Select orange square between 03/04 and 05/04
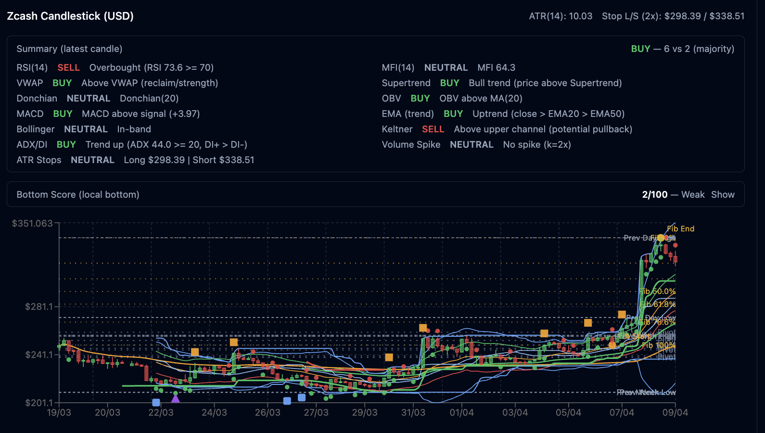This screenshot has width=765, height=433. click(x=544, y=333)
